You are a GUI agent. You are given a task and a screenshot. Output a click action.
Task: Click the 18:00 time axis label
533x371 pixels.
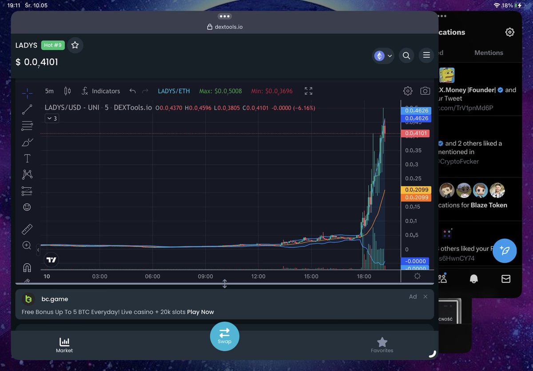(364, 276)
